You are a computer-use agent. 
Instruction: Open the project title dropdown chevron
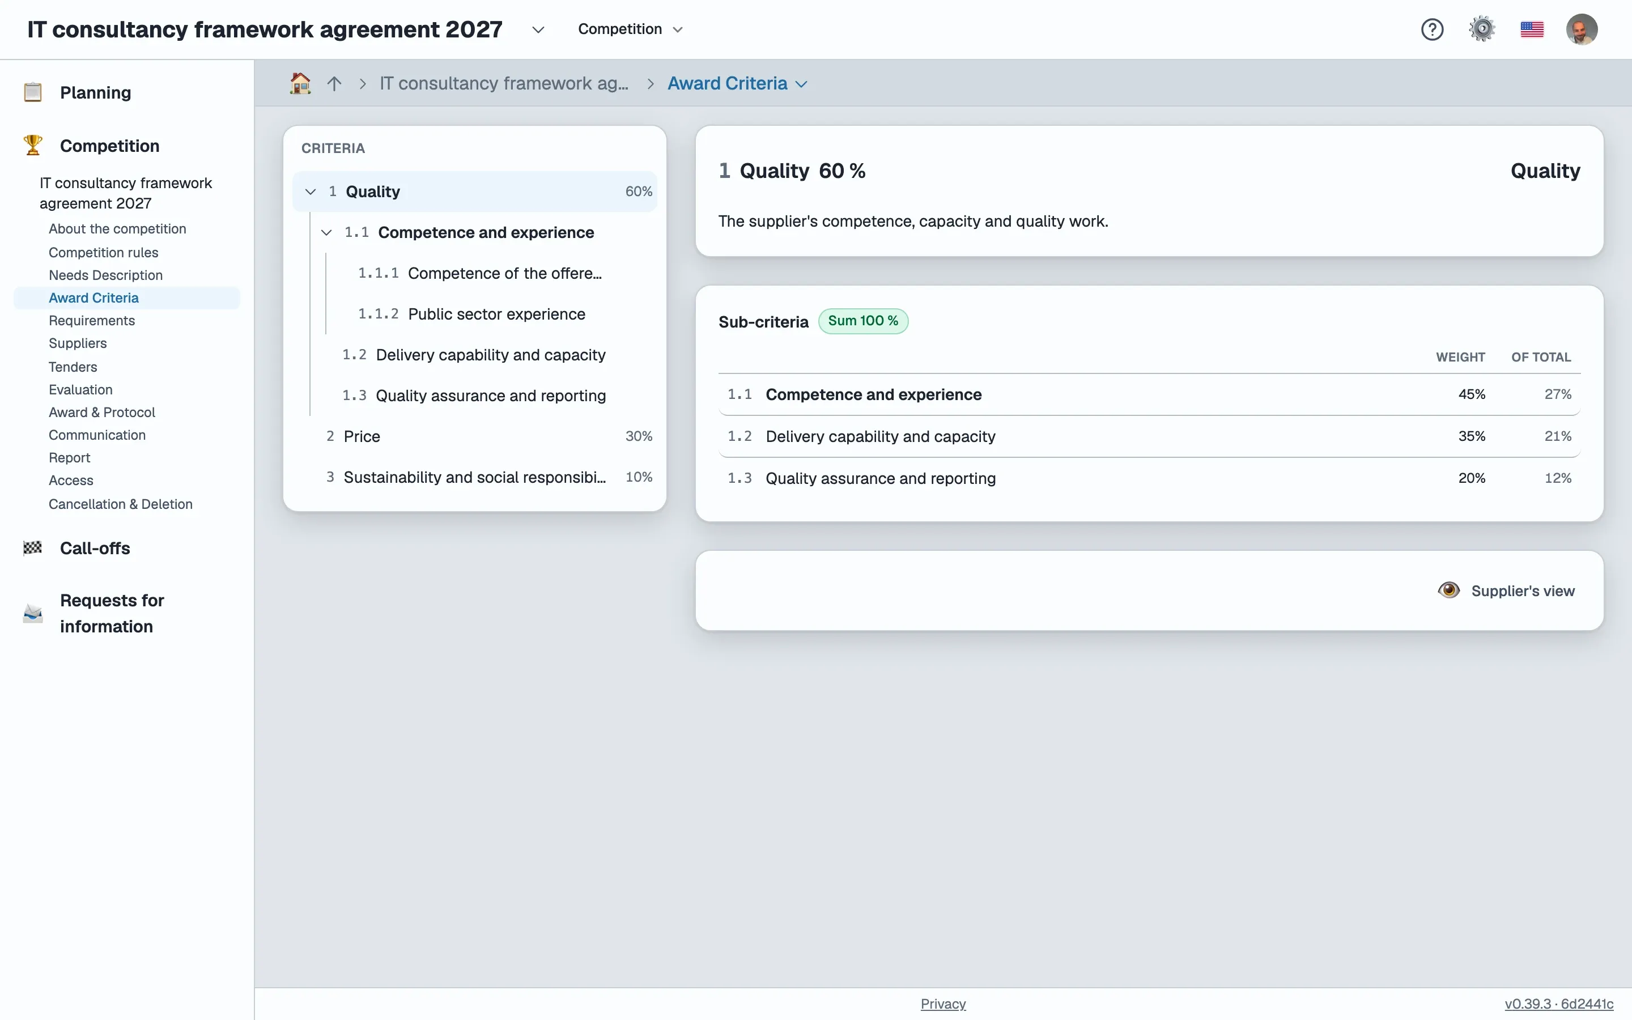coord(537,29)
